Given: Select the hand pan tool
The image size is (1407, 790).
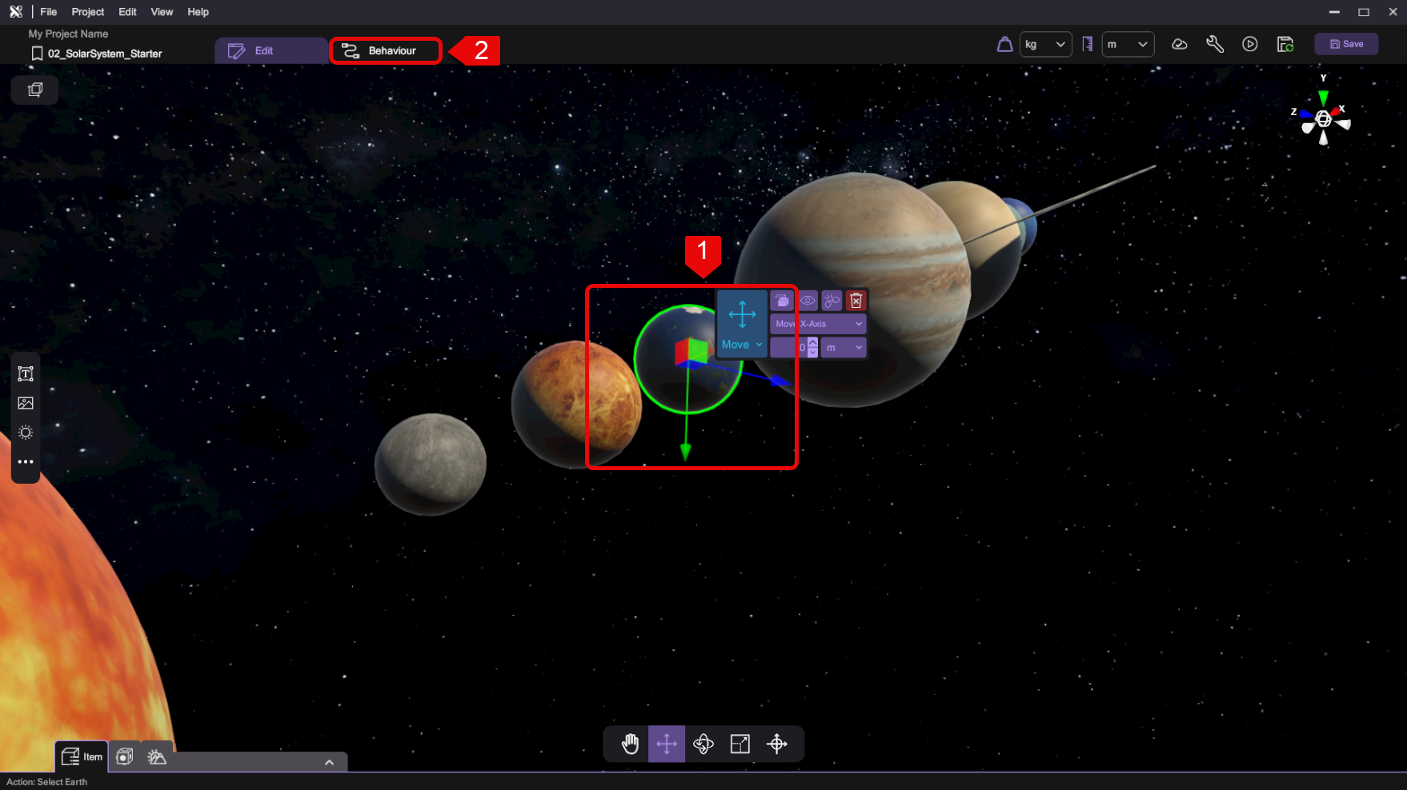Looking at the screenshot, I should coord(630,744).
